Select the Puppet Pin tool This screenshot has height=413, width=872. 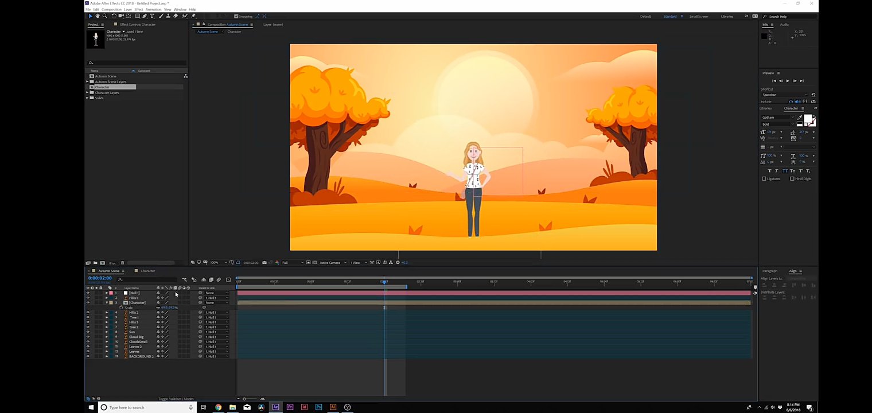[x=193, y=16]
